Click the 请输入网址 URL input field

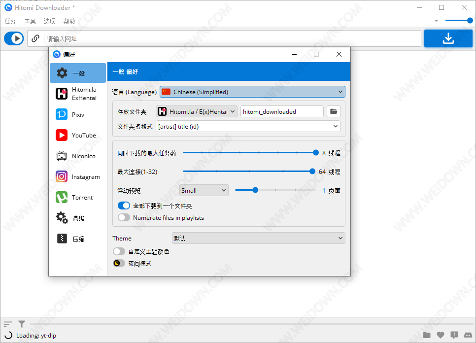pyautogui.click(x=224, y=38)
